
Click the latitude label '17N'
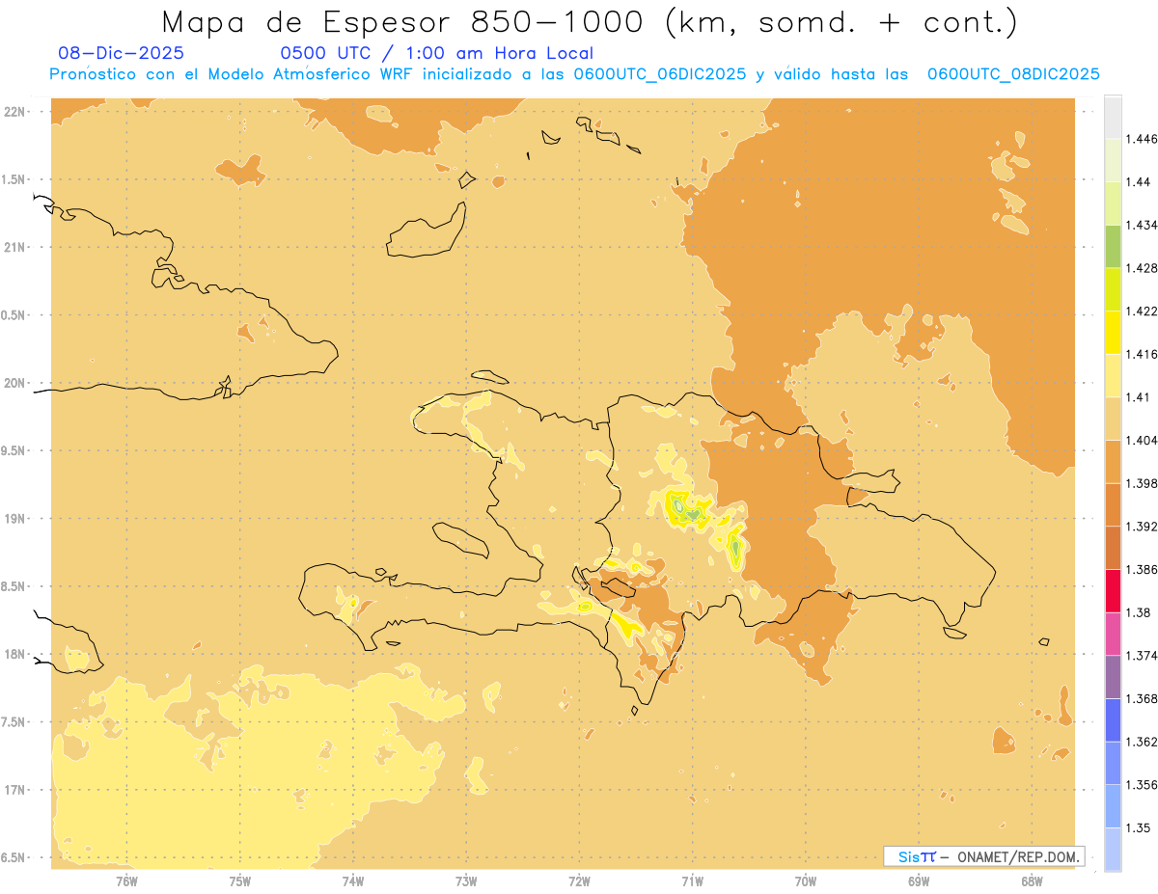(14, 790)
